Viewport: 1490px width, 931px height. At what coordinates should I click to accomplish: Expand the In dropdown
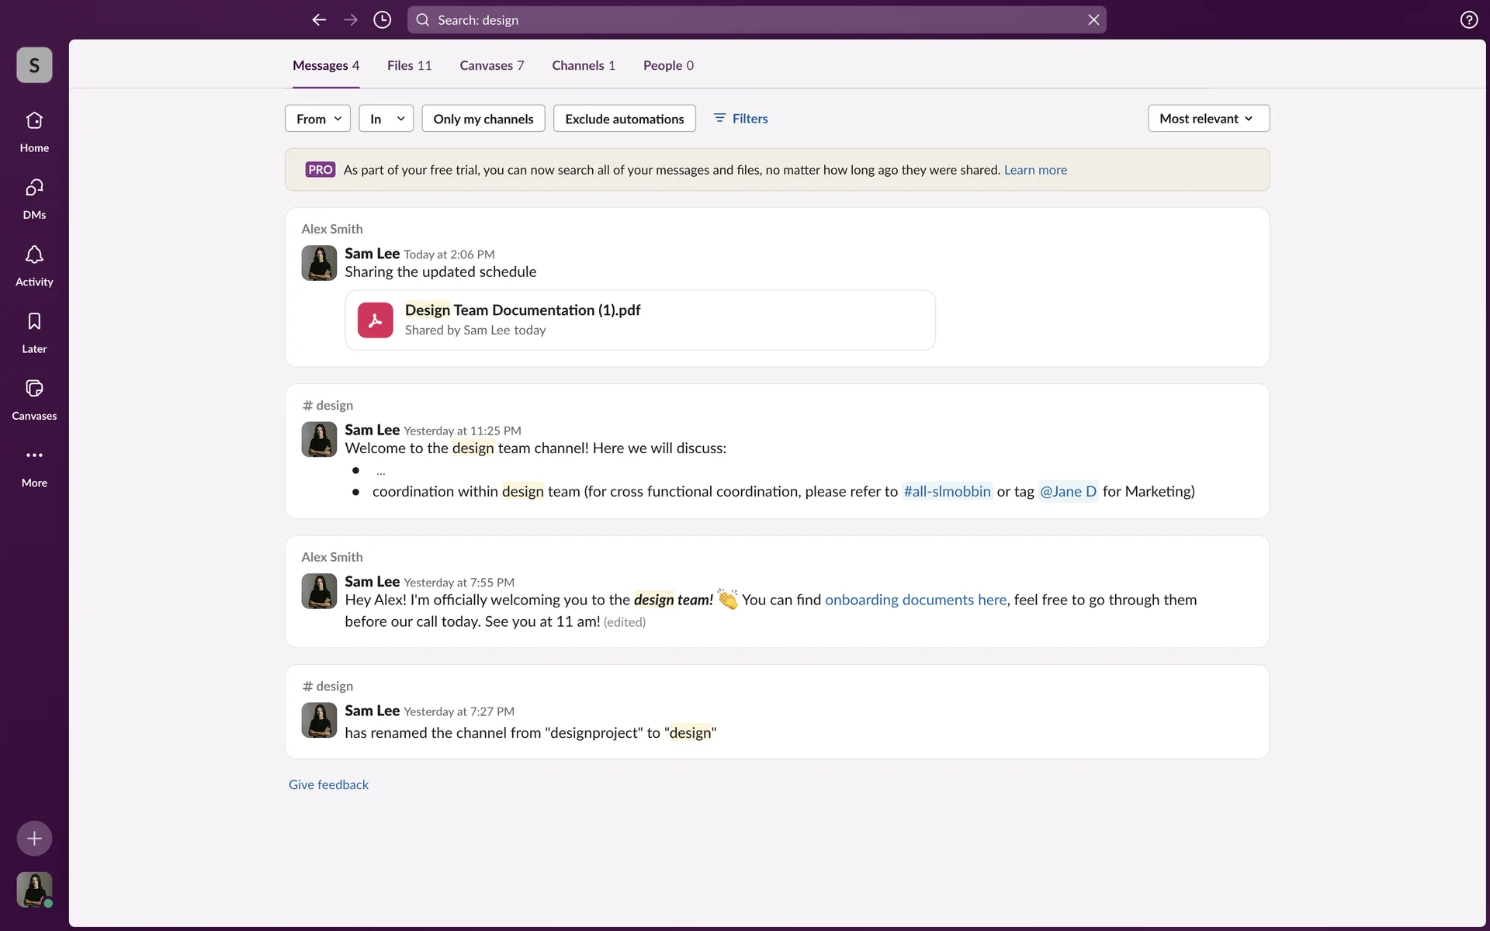click(x=386, y=119)
